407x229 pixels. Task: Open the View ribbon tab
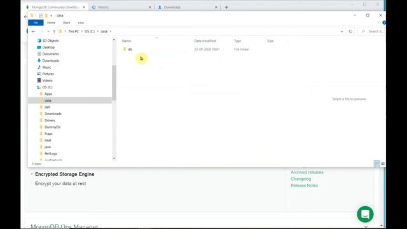point(81,23)
